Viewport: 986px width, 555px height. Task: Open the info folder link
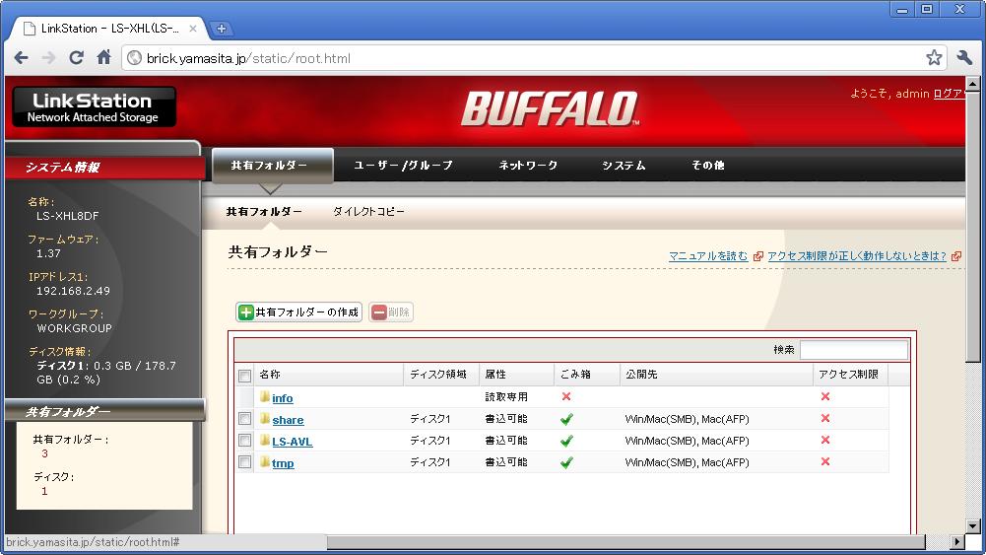tap(283, 398)
